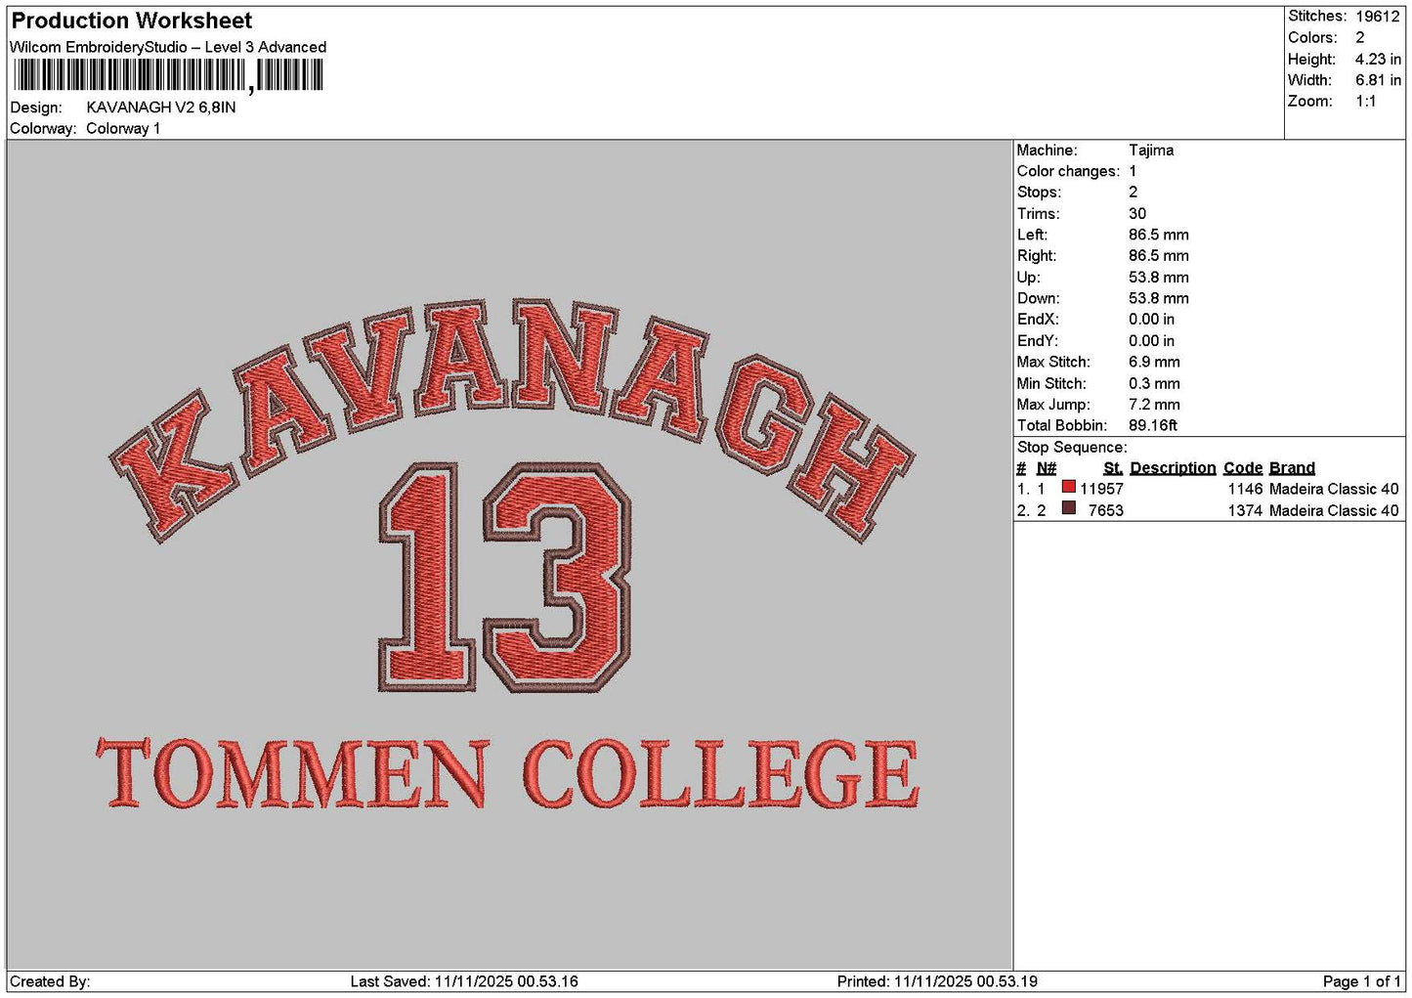This screenshot has width=1412, height=998.
Task: Click the Total Bobbin value '89.16ft'
Action: pos(1153,426)
